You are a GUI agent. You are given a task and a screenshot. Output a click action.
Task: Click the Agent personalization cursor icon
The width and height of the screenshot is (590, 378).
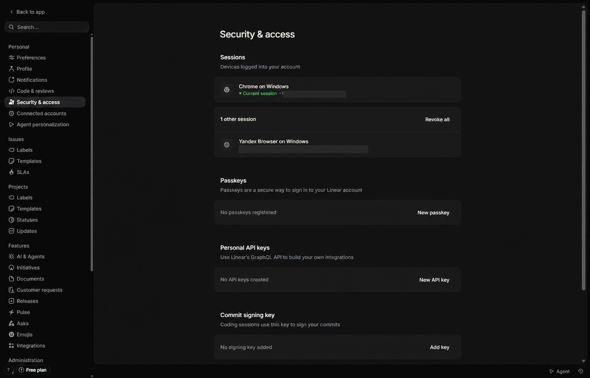pos(12,124)
